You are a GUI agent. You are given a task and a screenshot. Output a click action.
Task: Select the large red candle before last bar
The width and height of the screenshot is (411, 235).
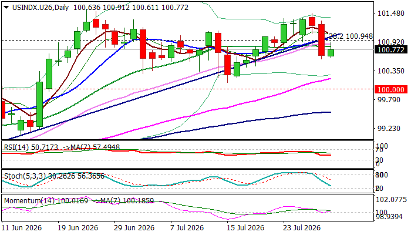tap(321, 40)
